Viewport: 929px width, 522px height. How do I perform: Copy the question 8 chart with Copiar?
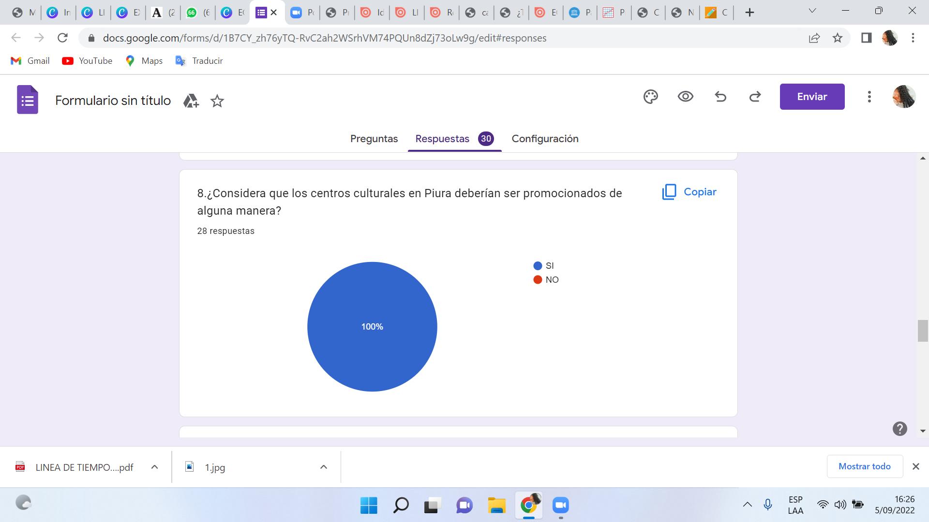689,192
